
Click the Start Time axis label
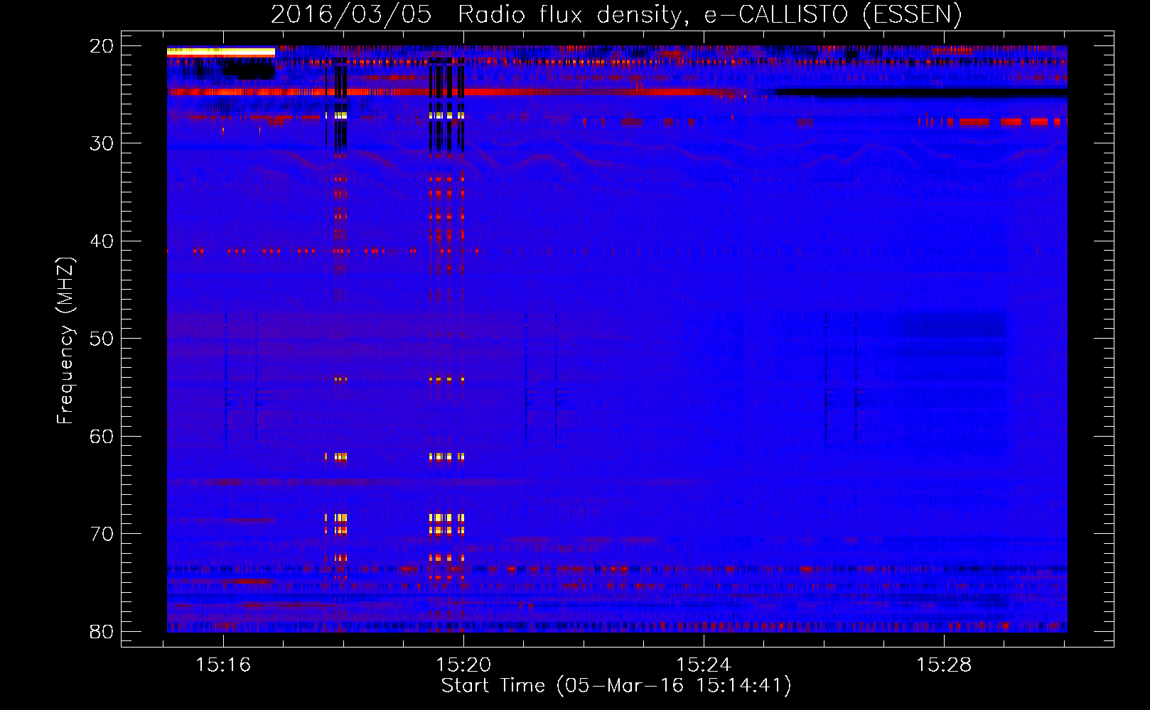(616, 686)
